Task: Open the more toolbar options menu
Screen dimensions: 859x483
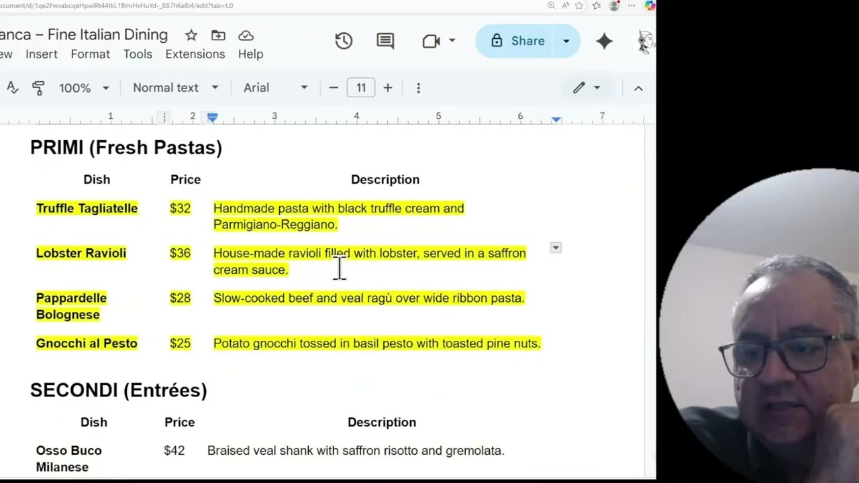Action: (418, 88)
